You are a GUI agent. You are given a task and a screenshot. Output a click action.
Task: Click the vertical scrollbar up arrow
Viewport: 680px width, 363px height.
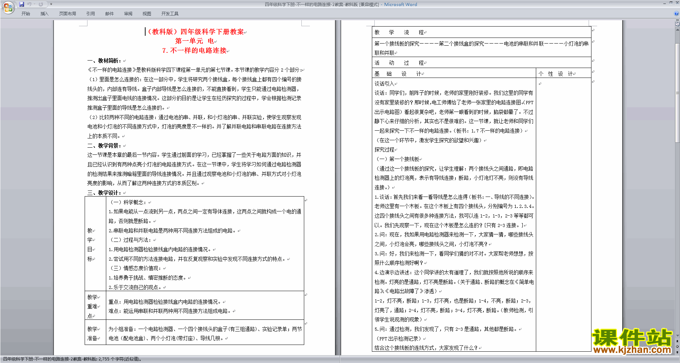678,29
